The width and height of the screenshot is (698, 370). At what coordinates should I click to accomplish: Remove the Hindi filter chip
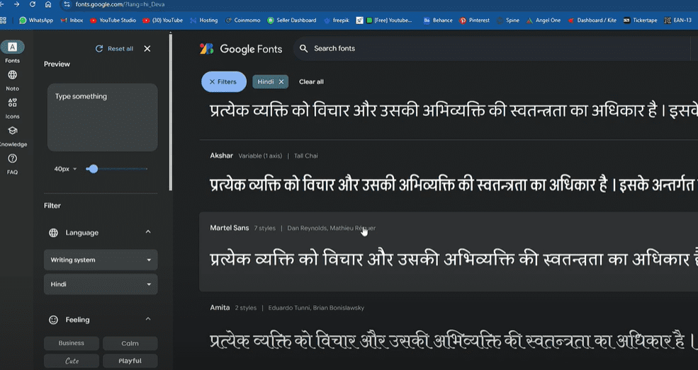pyautogui.click(x=281, y=82)
